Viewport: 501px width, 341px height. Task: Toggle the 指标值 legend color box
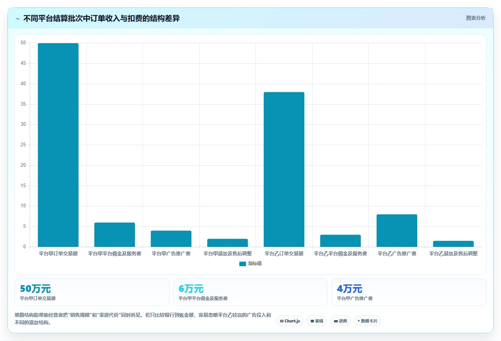click(242, 264)
